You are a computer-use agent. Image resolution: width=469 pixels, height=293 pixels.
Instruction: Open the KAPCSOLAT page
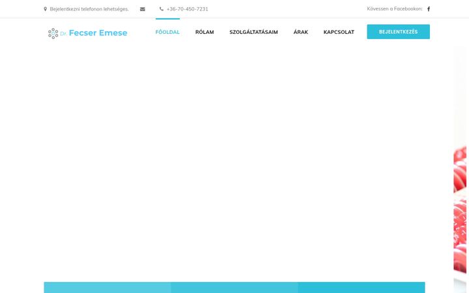[339, 32]
